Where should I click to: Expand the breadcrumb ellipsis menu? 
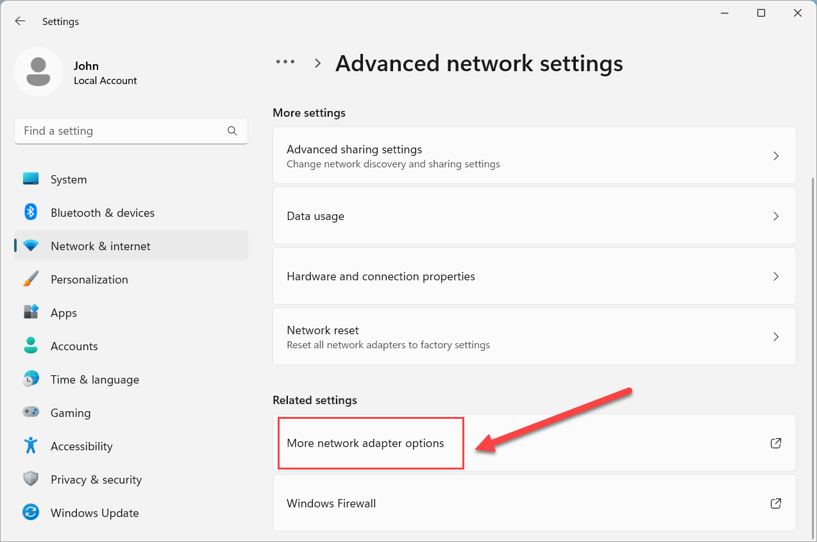(285, 62)
